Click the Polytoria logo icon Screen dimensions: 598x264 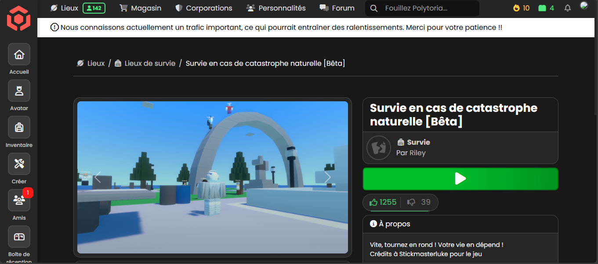pyautogui.click(x=18, y=18)
